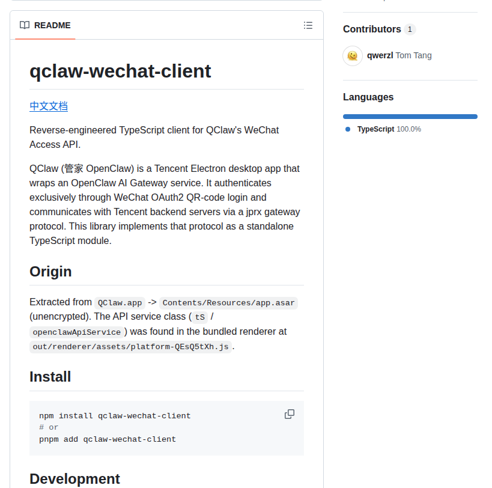Open the Contributors section heading
The width and height of the screenshot is (492, 488).
[x=372, y=29]
